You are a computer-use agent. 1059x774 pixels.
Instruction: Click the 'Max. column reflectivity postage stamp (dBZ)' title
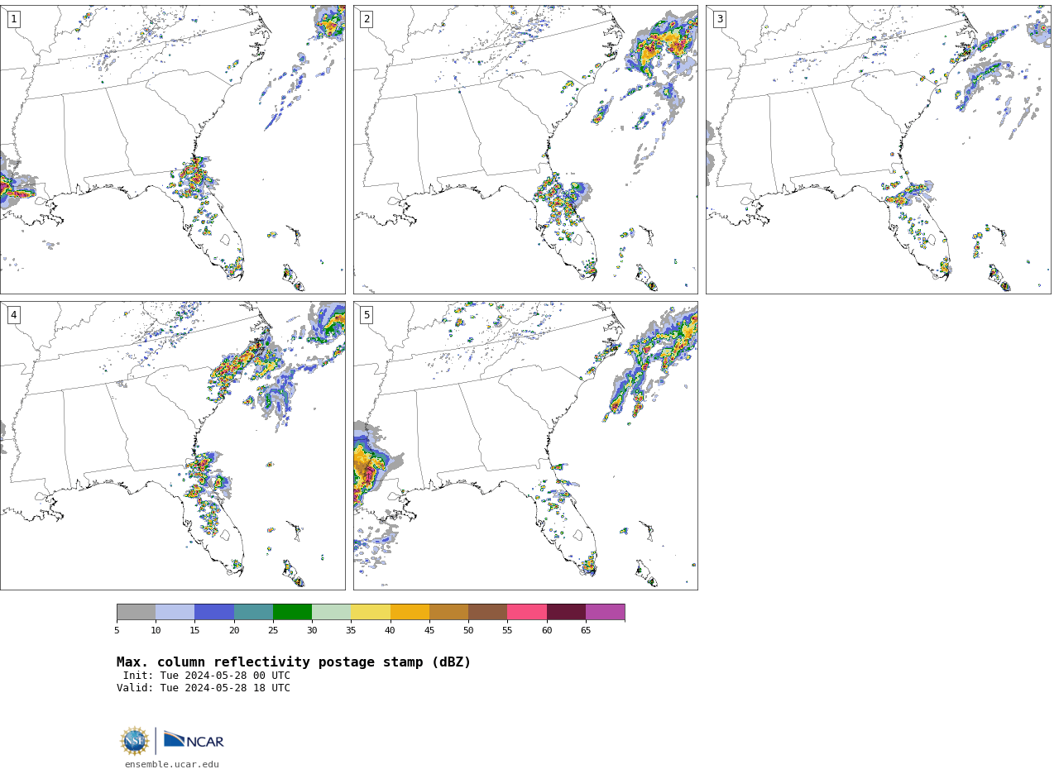point(294,662)
